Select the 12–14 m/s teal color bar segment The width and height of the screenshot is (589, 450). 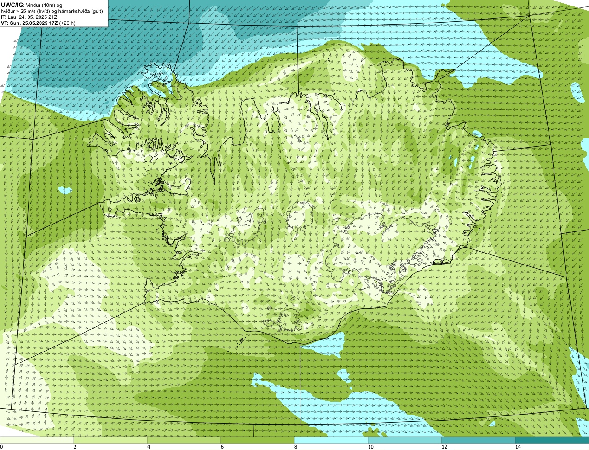(x=479, y=440)
